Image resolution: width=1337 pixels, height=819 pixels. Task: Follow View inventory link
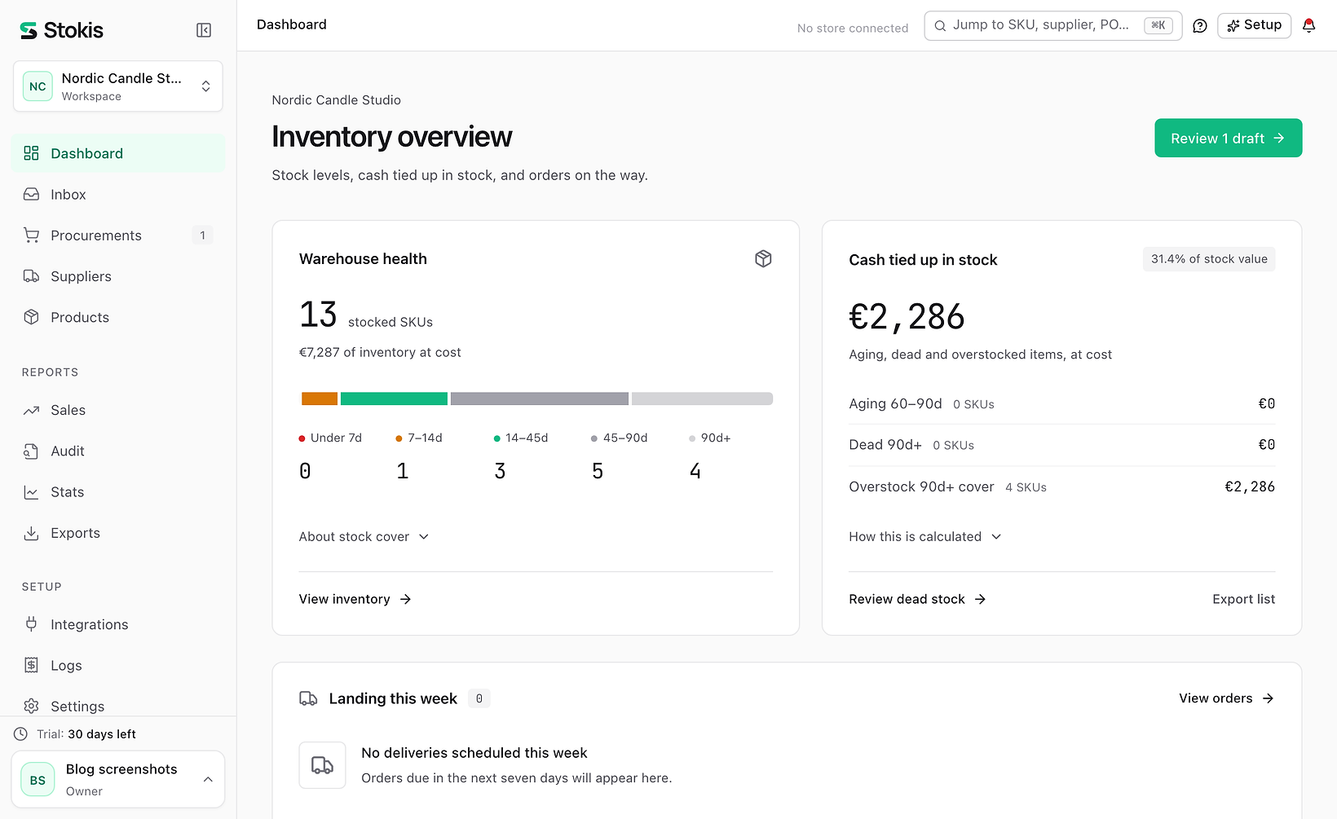355,599
